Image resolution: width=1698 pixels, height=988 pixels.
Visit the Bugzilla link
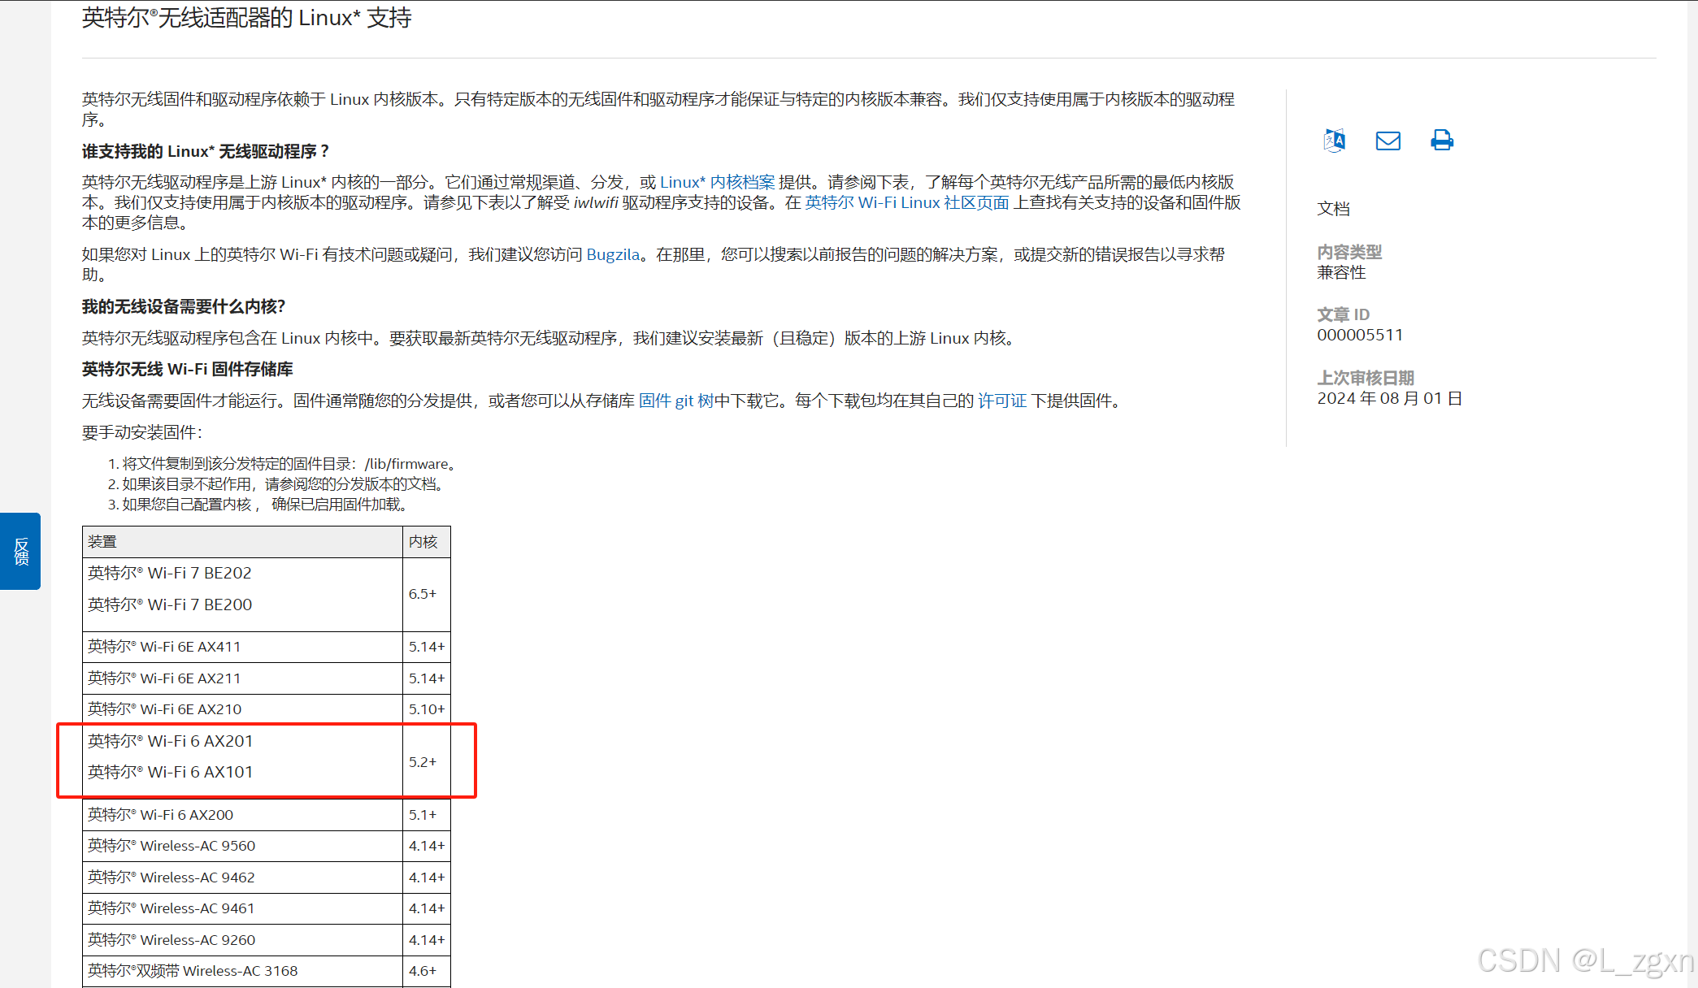click(613, 254)
